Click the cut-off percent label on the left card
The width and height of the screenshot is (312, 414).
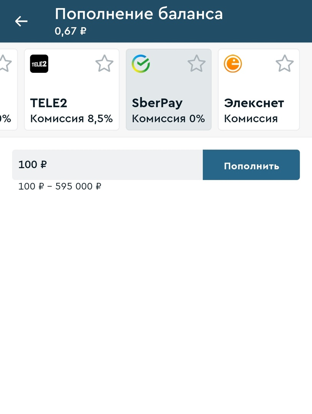click(x=5, y=119)
